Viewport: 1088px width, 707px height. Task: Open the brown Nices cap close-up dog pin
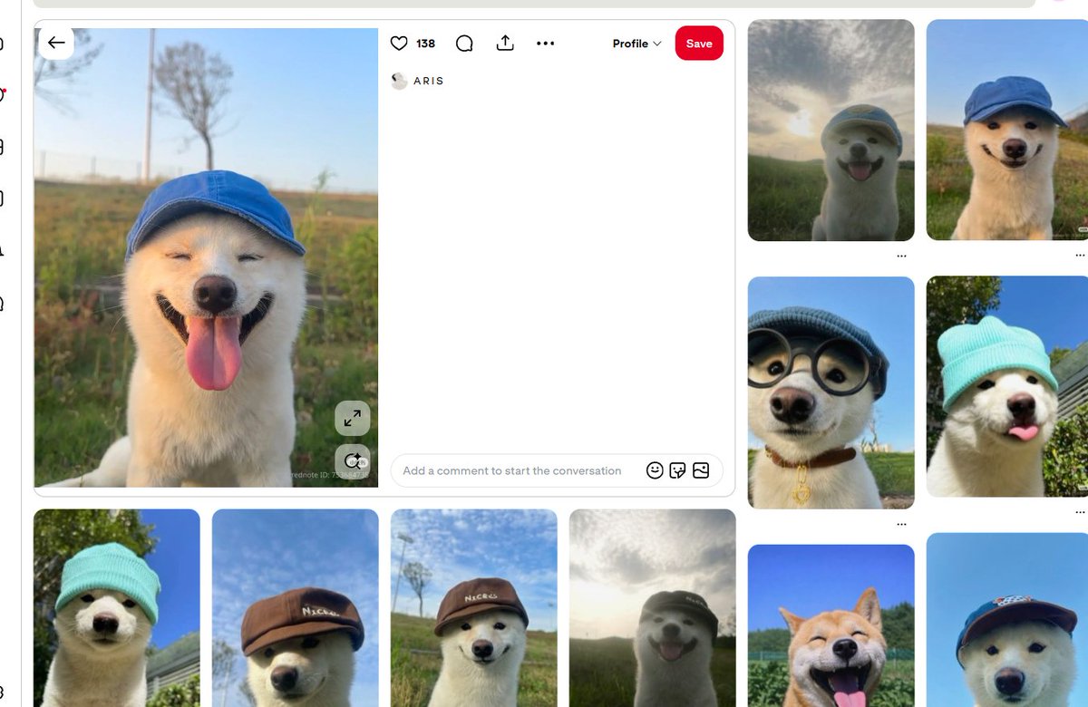pos(296,608)
